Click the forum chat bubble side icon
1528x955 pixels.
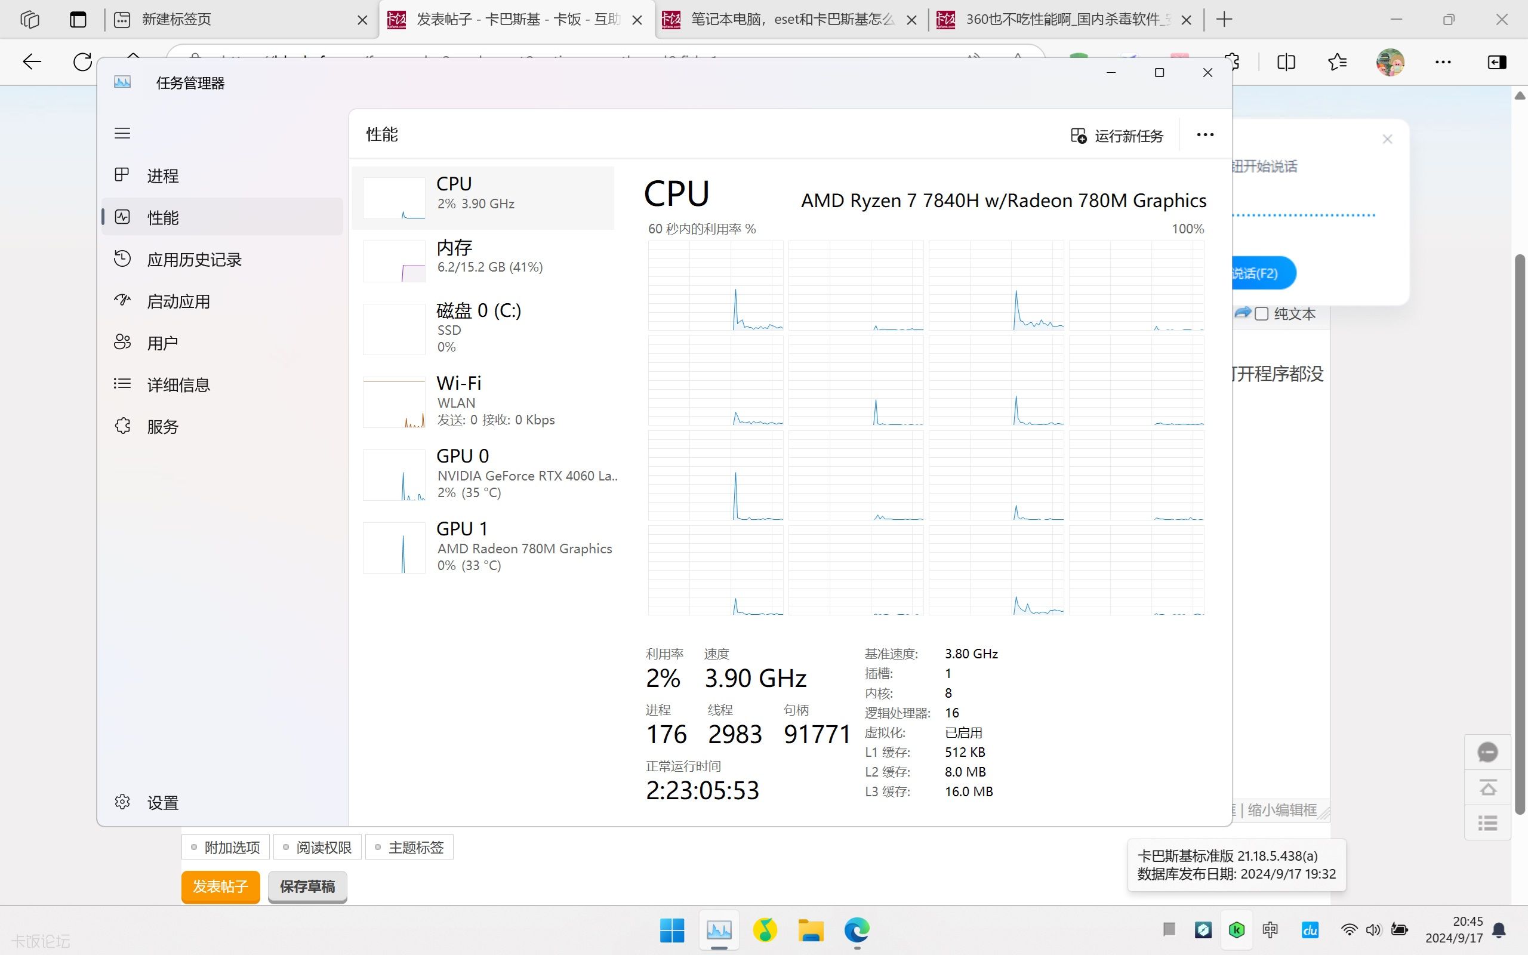coord(1487,752)
